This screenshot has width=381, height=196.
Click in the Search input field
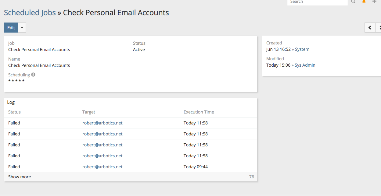(x=317, y=2)
